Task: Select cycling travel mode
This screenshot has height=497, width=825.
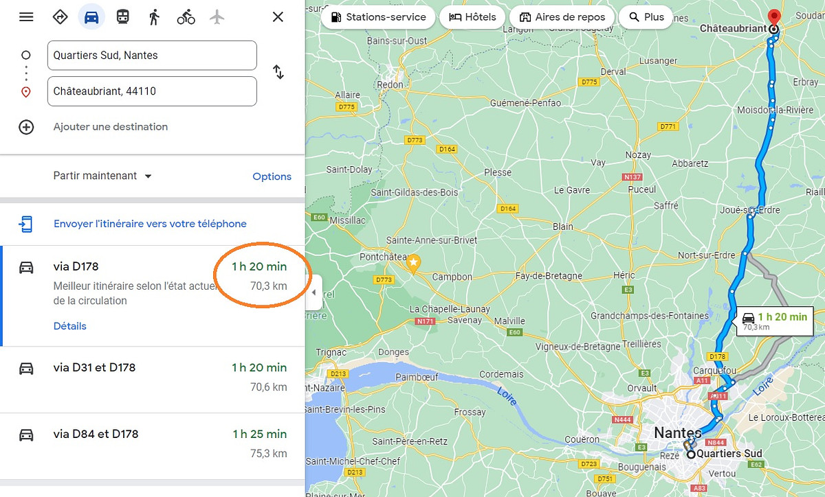Action: (186, 17)
